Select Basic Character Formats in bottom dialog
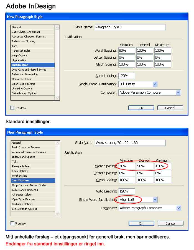 (33, 147)
